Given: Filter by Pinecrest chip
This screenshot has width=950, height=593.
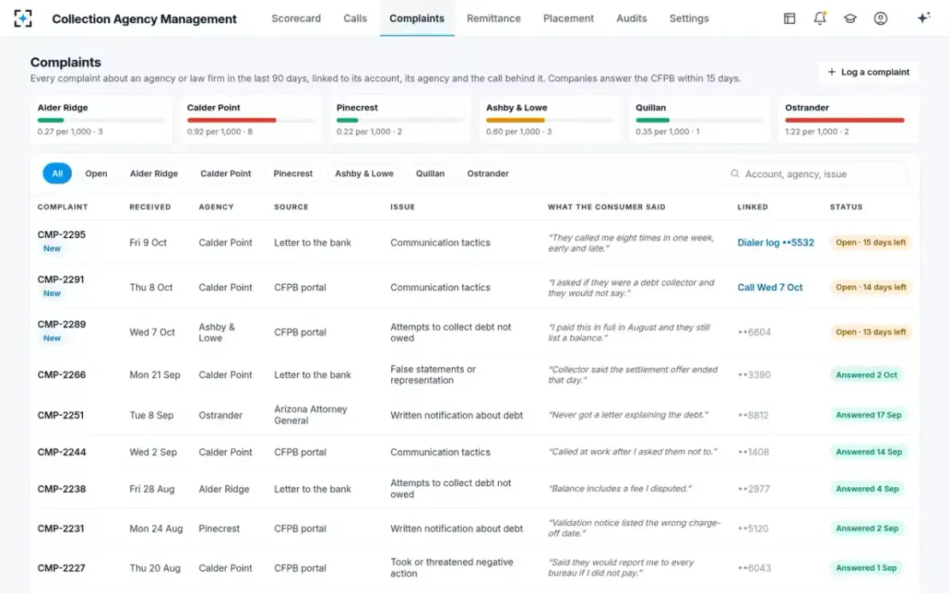Looking at the screenshot, I should click(293, 174).
